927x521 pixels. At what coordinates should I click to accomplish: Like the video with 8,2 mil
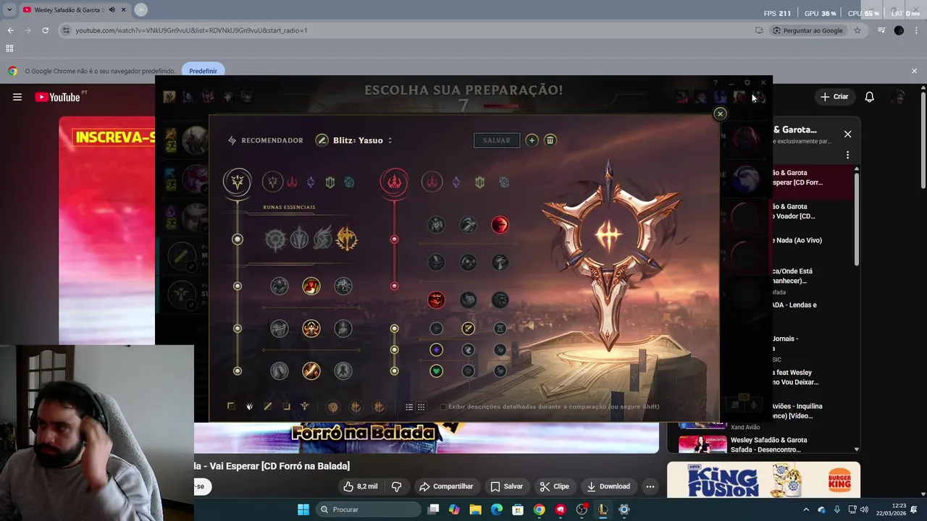click(x=361, y=486)
